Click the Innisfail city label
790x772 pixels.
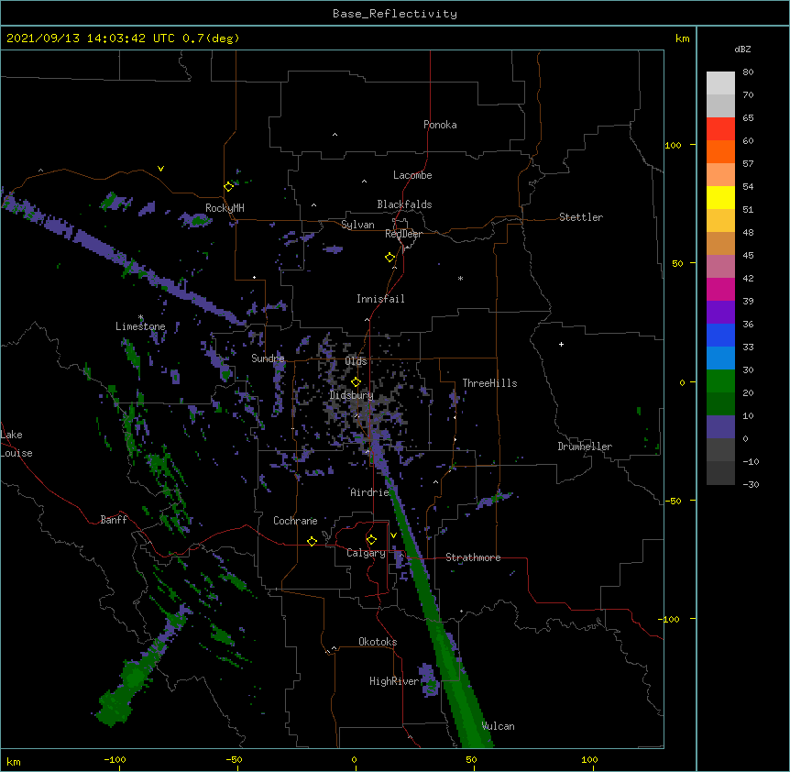[380, 299]
